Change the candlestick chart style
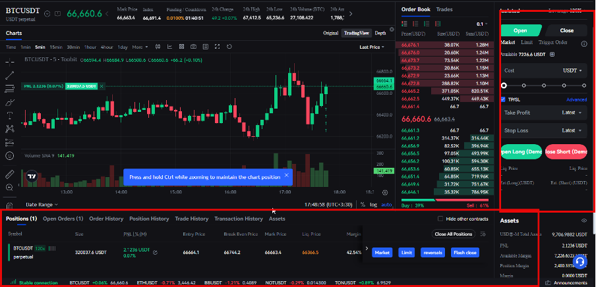 click(158, 47)
